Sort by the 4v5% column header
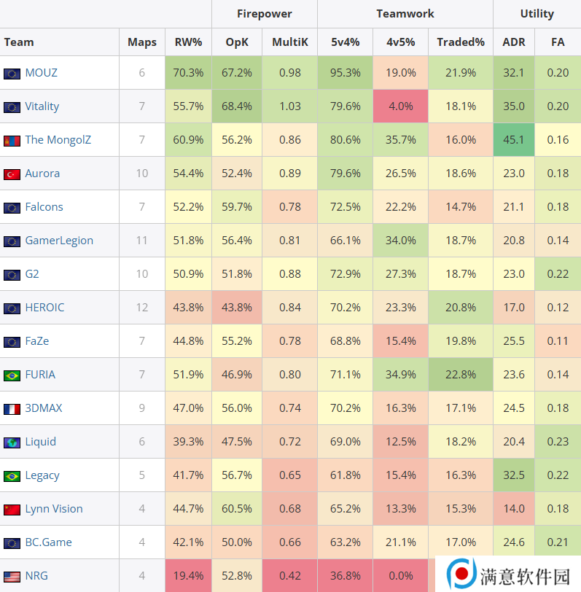 tap(400, 42)
